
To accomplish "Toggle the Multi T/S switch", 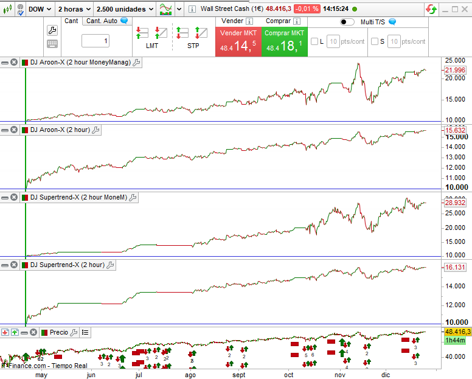I will coord(347,22).
